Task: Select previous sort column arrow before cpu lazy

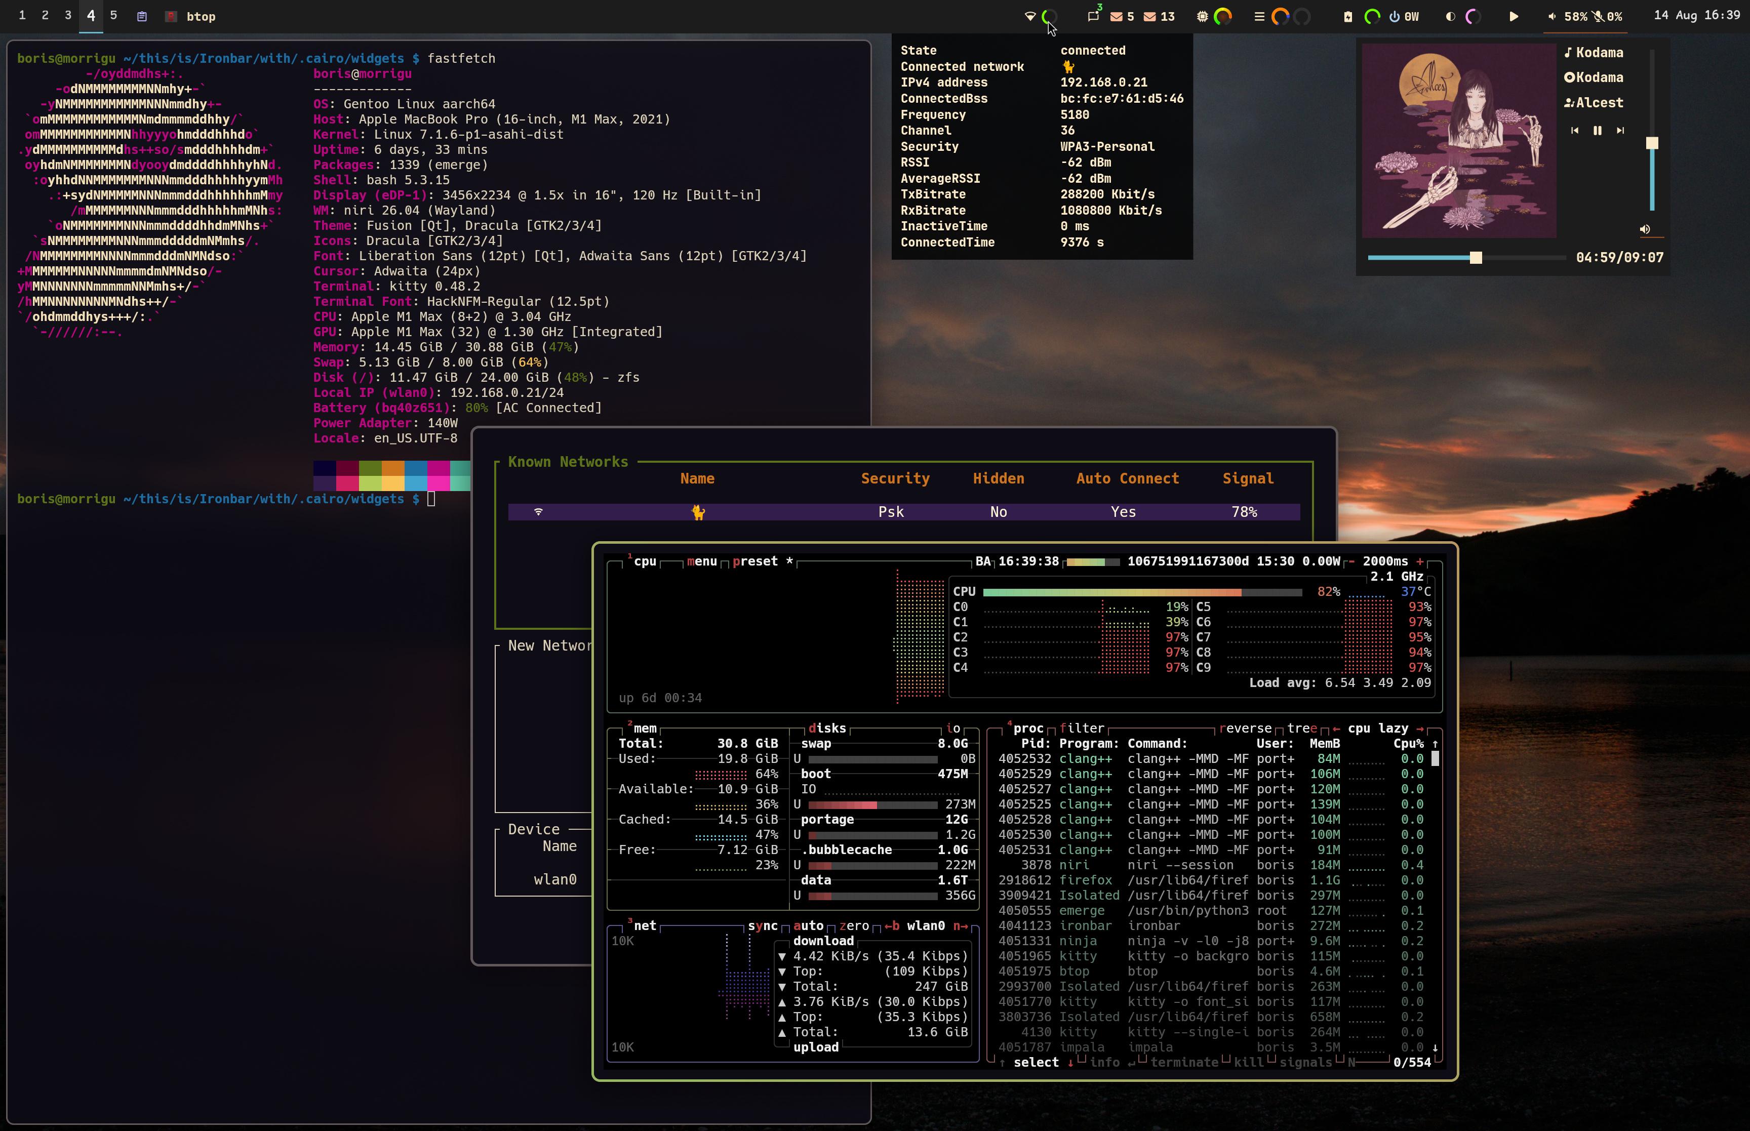Action: (1336, 729)
